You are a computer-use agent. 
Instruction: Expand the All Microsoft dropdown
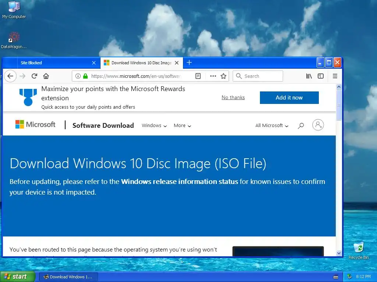tap(272, 126)
